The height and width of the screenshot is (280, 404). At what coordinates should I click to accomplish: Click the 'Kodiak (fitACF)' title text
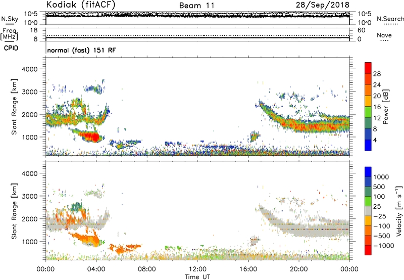pyautogui.click(x=81, y=5)
